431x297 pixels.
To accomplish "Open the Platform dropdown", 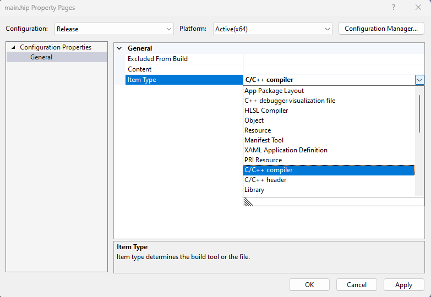I will coord(272,29).
